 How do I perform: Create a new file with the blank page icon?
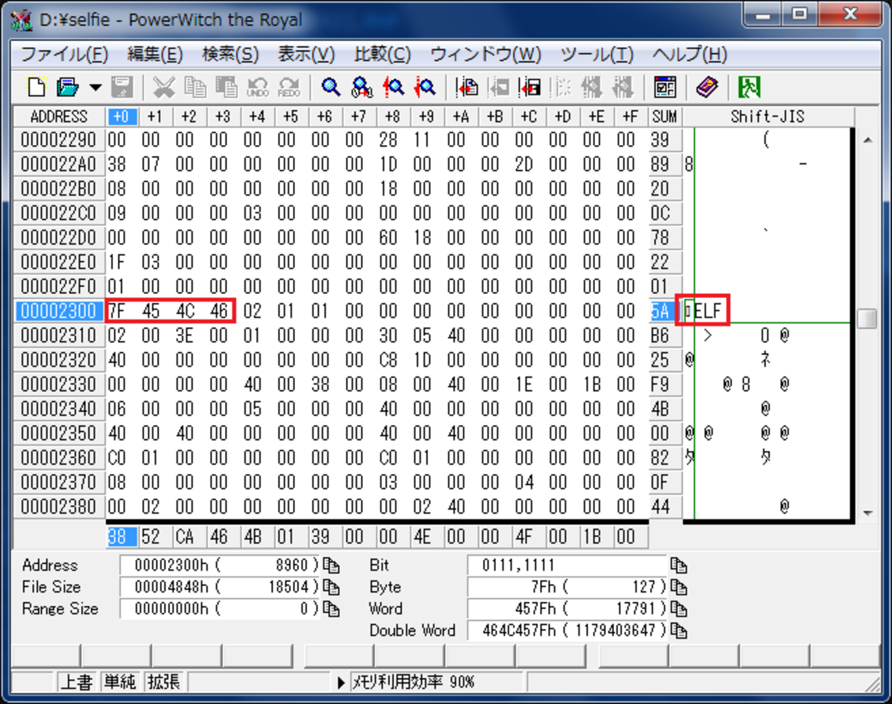[36, 87]
